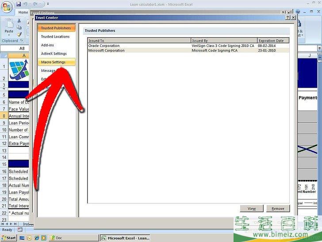Open Excel Help blue question icon
Viewport: 322px width, 242px height.
[x=298, y=12]
